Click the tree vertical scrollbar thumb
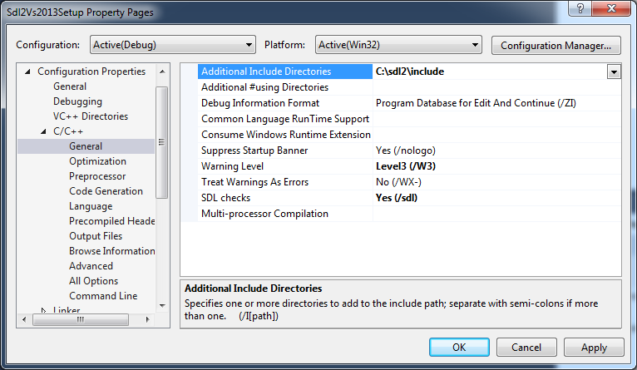This screenshot has width=637, height=370. tap(161, 142)
